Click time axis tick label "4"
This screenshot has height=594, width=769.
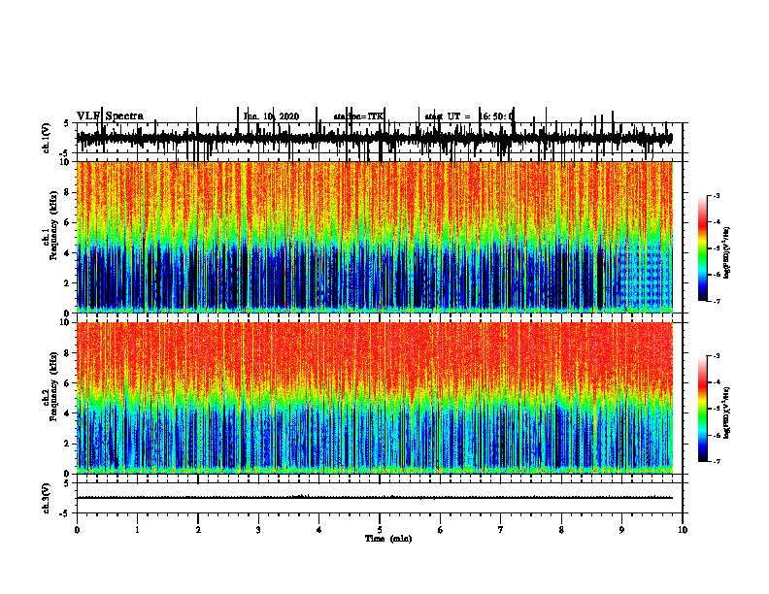(x=319, y=530)
